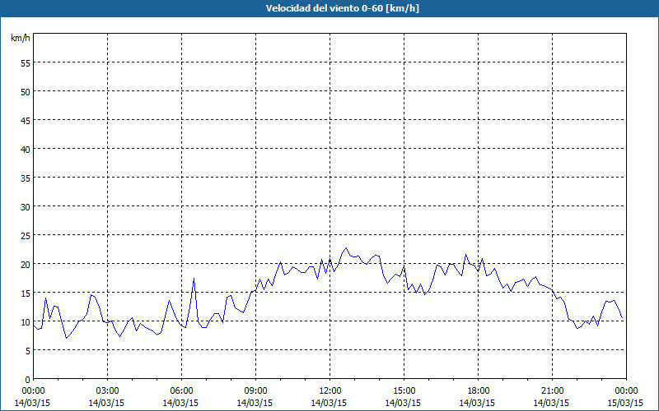Select the y-axis value 30

pyautogui.click(x=26, y=207)
